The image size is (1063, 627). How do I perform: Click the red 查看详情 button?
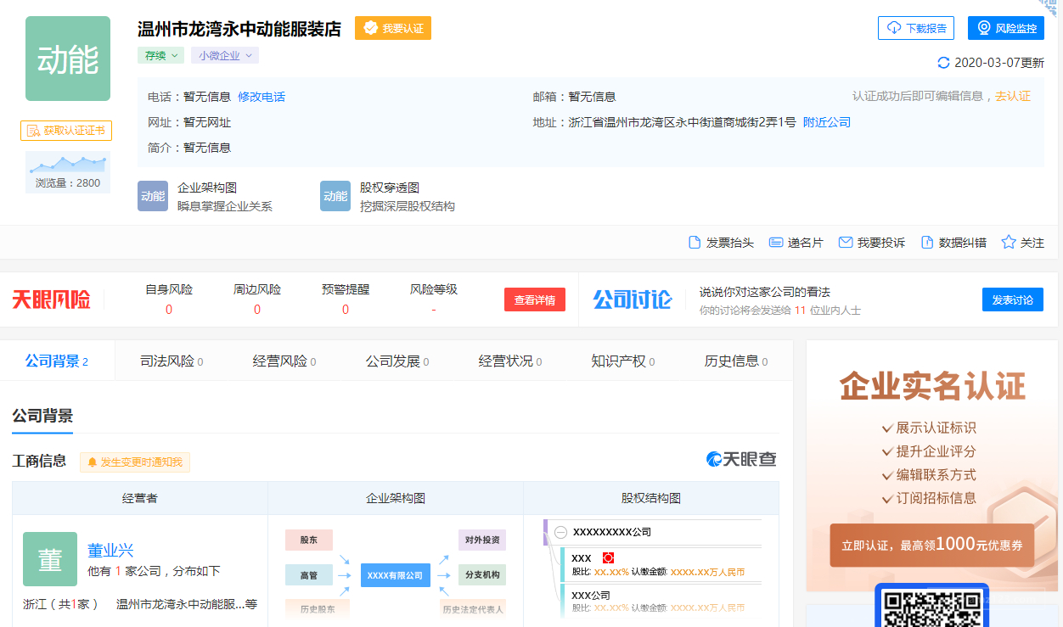(x=534, y=300)
